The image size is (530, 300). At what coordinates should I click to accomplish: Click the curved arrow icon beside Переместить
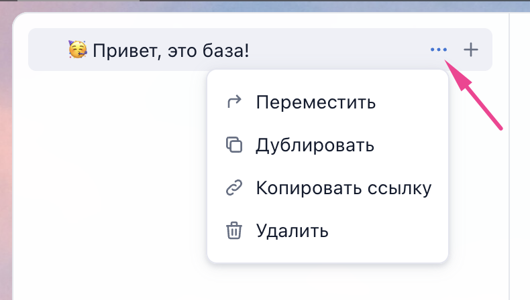pos(234,102)
